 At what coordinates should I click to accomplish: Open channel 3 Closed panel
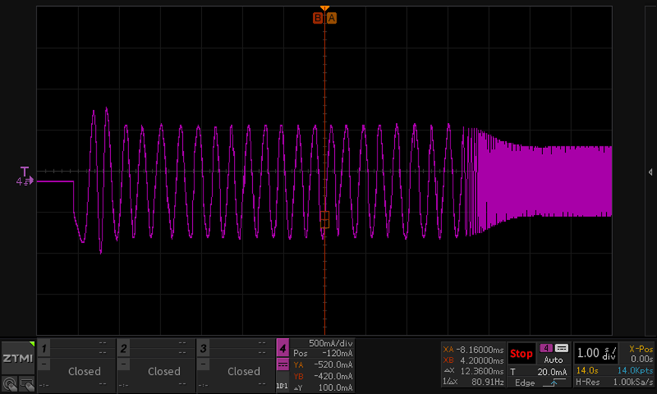tap(244, 371)
